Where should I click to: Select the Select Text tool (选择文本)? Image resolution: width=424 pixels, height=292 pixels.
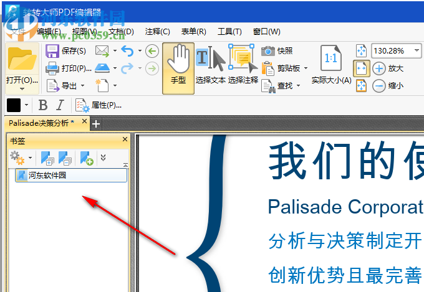[x=211, y=65]
